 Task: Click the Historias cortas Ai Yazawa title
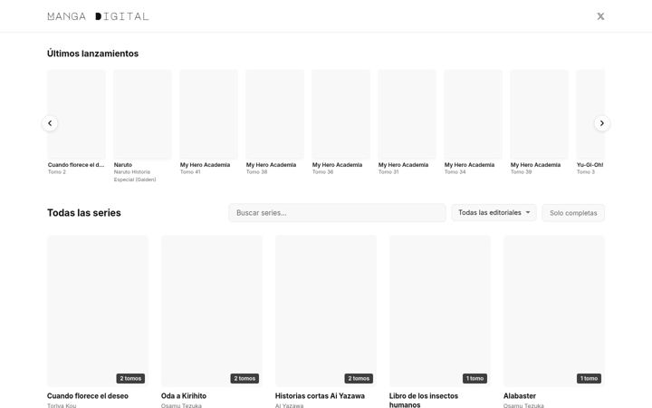[320, 396]
